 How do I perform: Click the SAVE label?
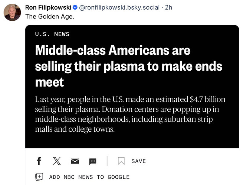(x=138, y=161)
